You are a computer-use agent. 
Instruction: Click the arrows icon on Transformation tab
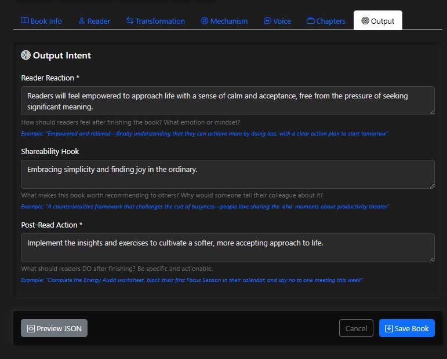130,21
